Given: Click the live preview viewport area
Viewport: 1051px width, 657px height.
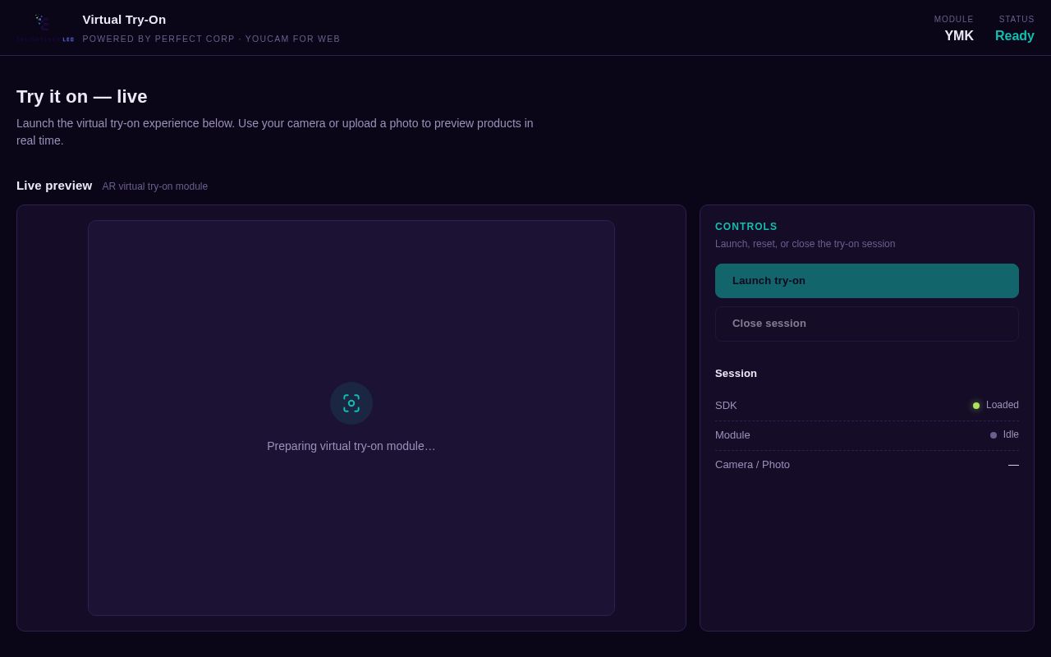Looking at the screenshot, I should [351, 418].
